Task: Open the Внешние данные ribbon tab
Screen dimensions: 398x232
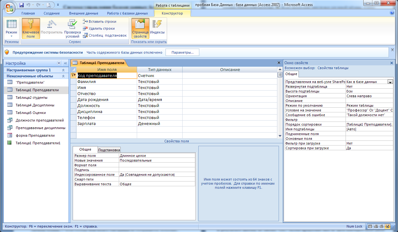Action: [83, 13]
